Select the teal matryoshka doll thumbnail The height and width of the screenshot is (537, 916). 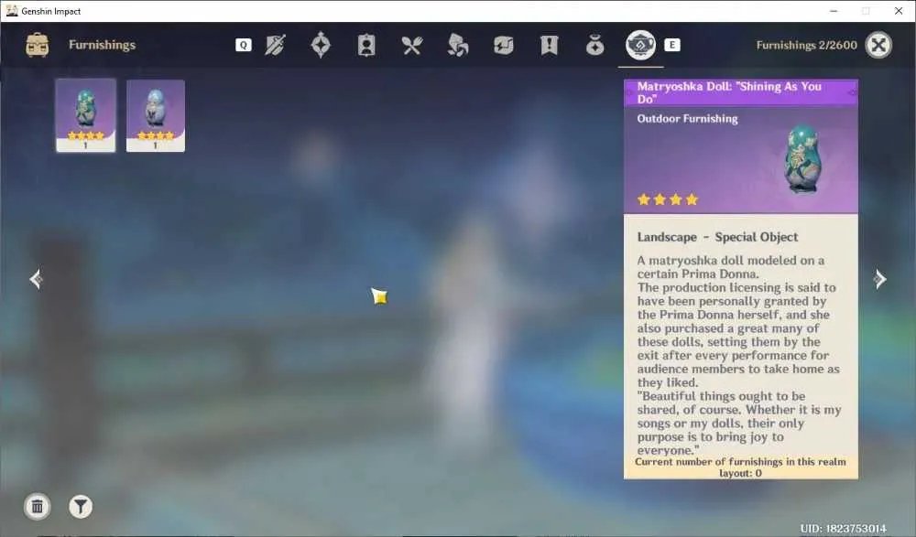tap(86, 115)
